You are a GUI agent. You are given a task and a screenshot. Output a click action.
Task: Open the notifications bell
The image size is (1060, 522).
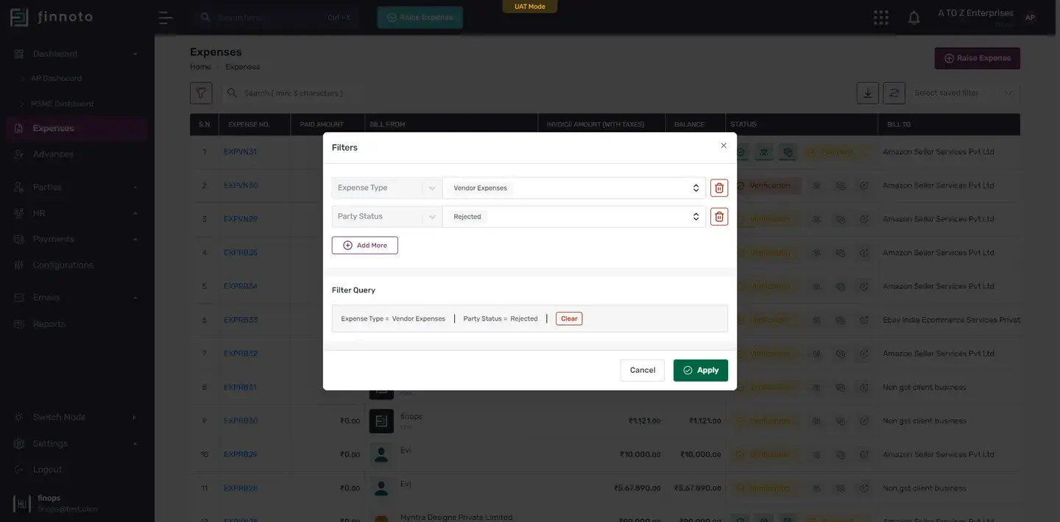914,18
